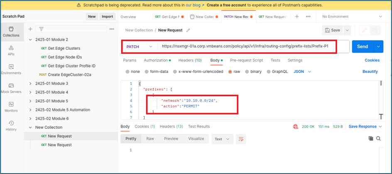The height and width of the screenshot is (174, 392).
Task: Click the Beautify link
Action: [x=370, y=71]
